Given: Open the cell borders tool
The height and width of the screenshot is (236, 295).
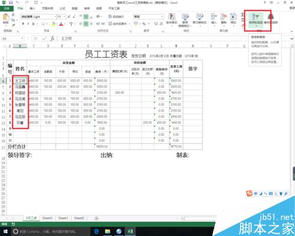Looking at the screenshot, I should [44, 24].
